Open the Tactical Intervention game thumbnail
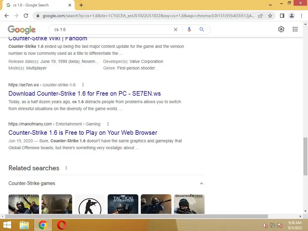Screen dimensions: 308x231 click(123, 204)
